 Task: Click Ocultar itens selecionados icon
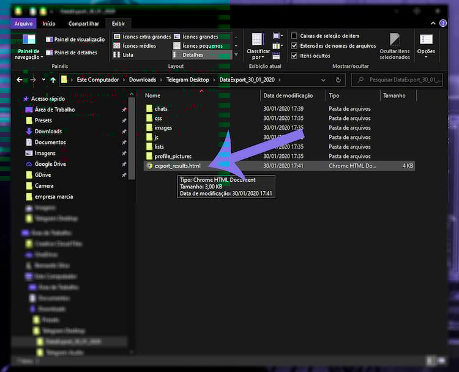point(395,40)
